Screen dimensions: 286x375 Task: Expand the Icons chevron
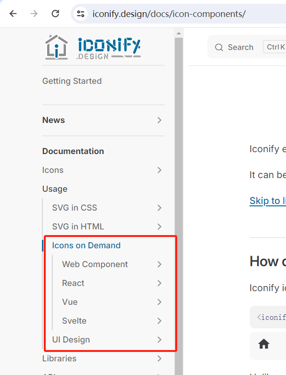[x=160, y=170]
